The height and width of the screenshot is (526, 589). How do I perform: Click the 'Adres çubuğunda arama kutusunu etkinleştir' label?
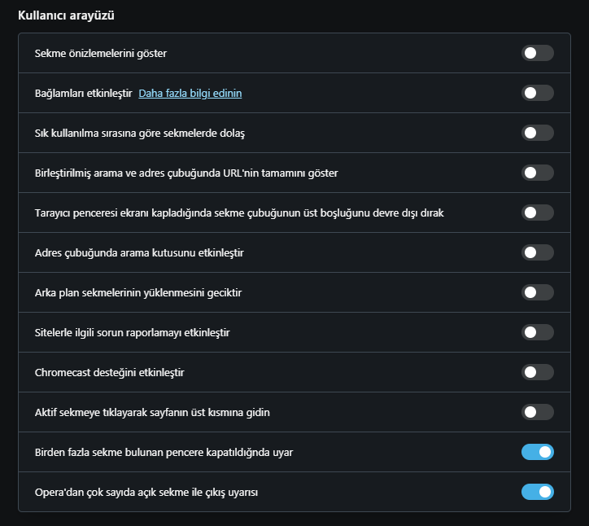pos(139,253)
